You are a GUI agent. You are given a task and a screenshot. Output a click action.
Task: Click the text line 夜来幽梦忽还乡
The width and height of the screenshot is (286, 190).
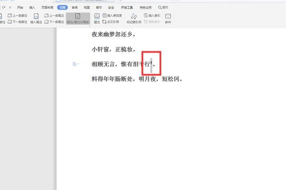pos(113,34)
